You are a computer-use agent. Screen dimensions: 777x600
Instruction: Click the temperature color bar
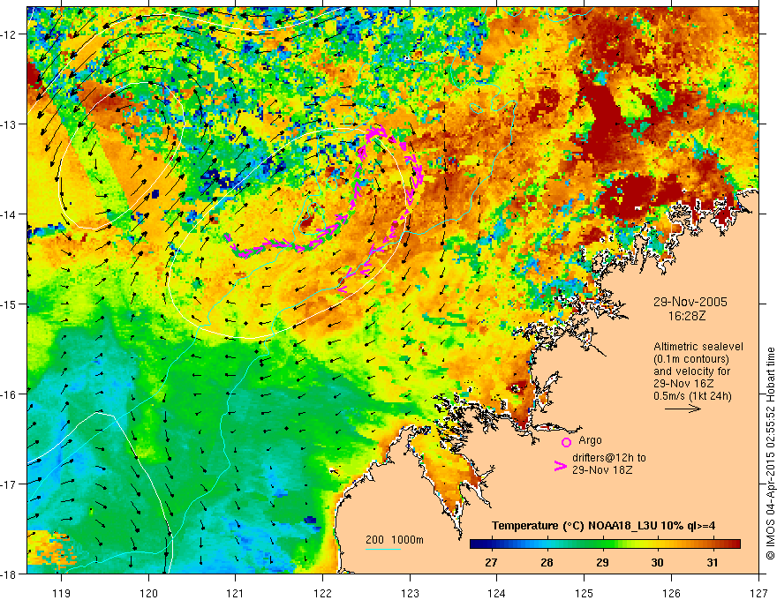click(x=605, y=544)
